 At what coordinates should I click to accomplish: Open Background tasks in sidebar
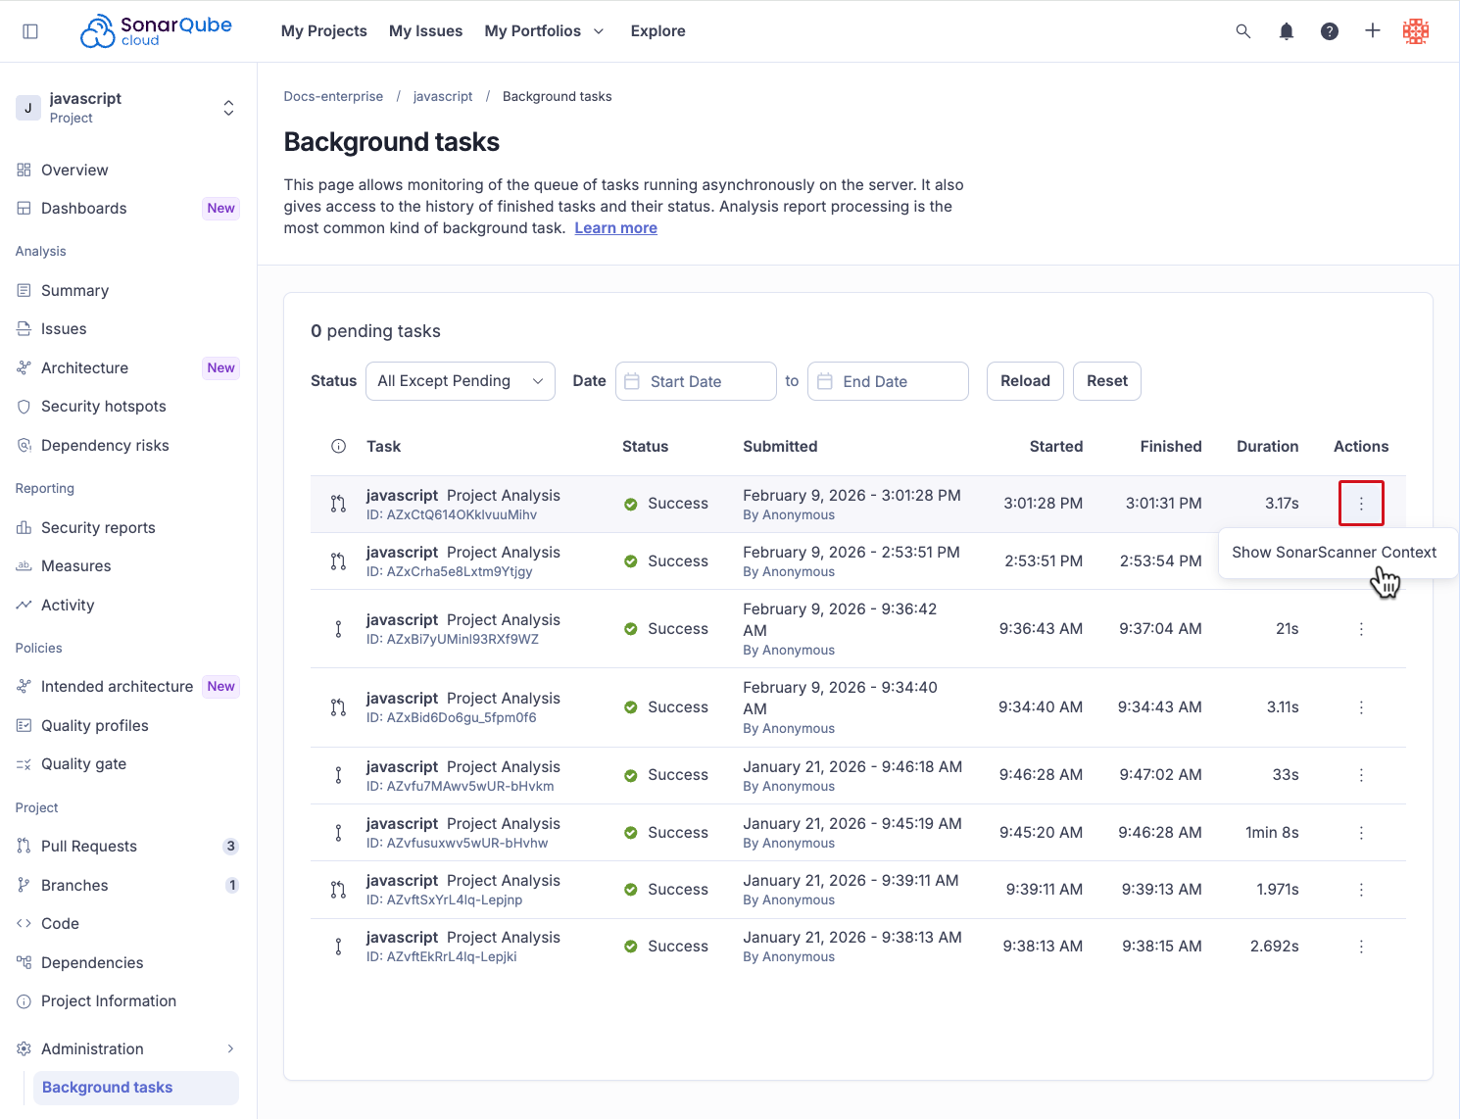point(136,1088)
